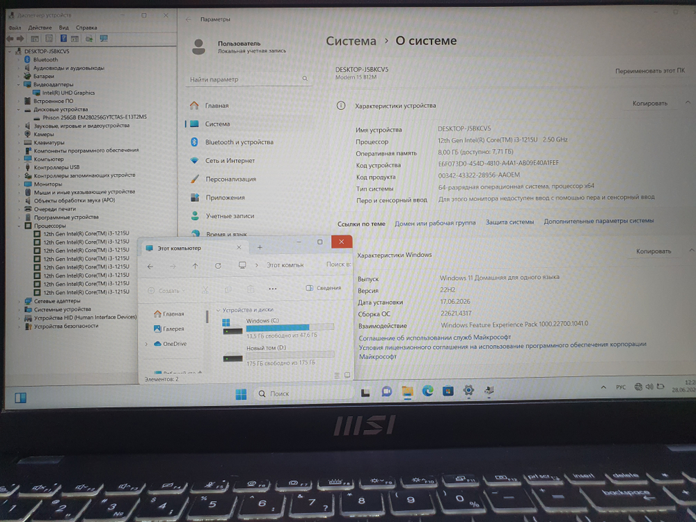
Task: Click the Copy icon in File Explorer toolbar
Action: click(228, 290)
